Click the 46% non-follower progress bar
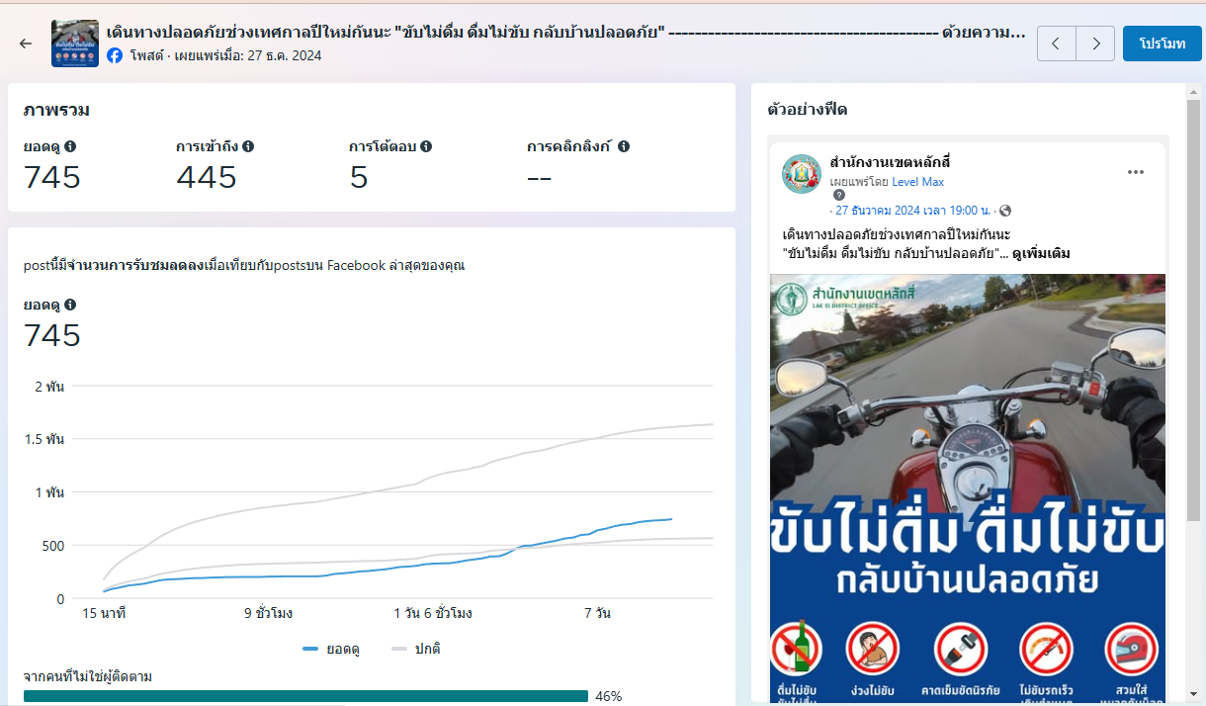Viewport: 1206px width, 706px height. [x=305, y=696]
